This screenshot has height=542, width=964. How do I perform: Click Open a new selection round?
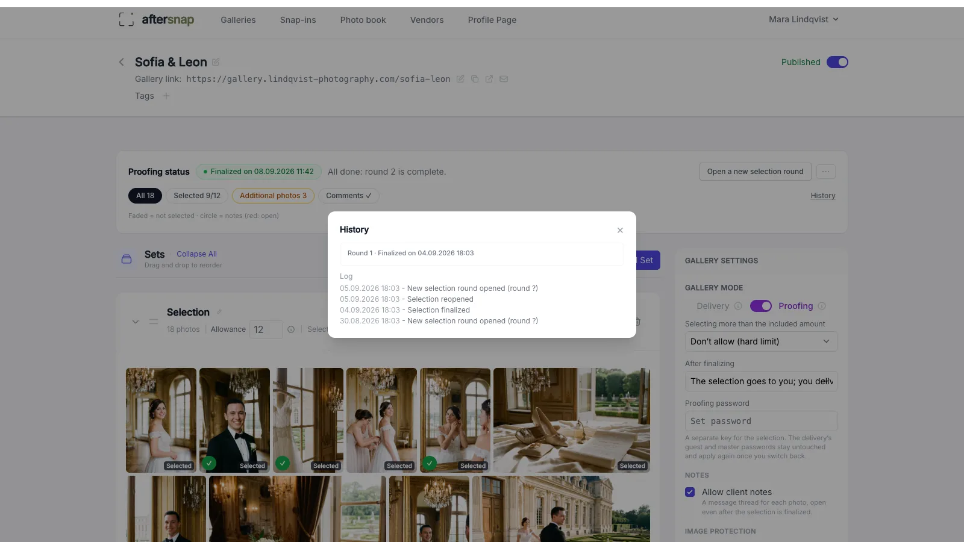pos(755,172)
